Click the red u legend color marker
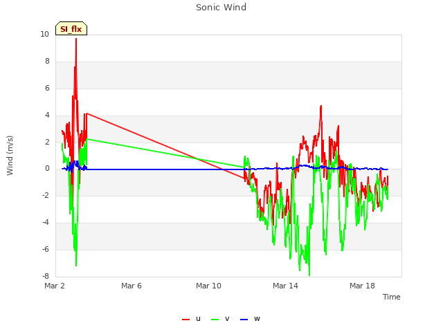443x332 pixels. (186, 320)
